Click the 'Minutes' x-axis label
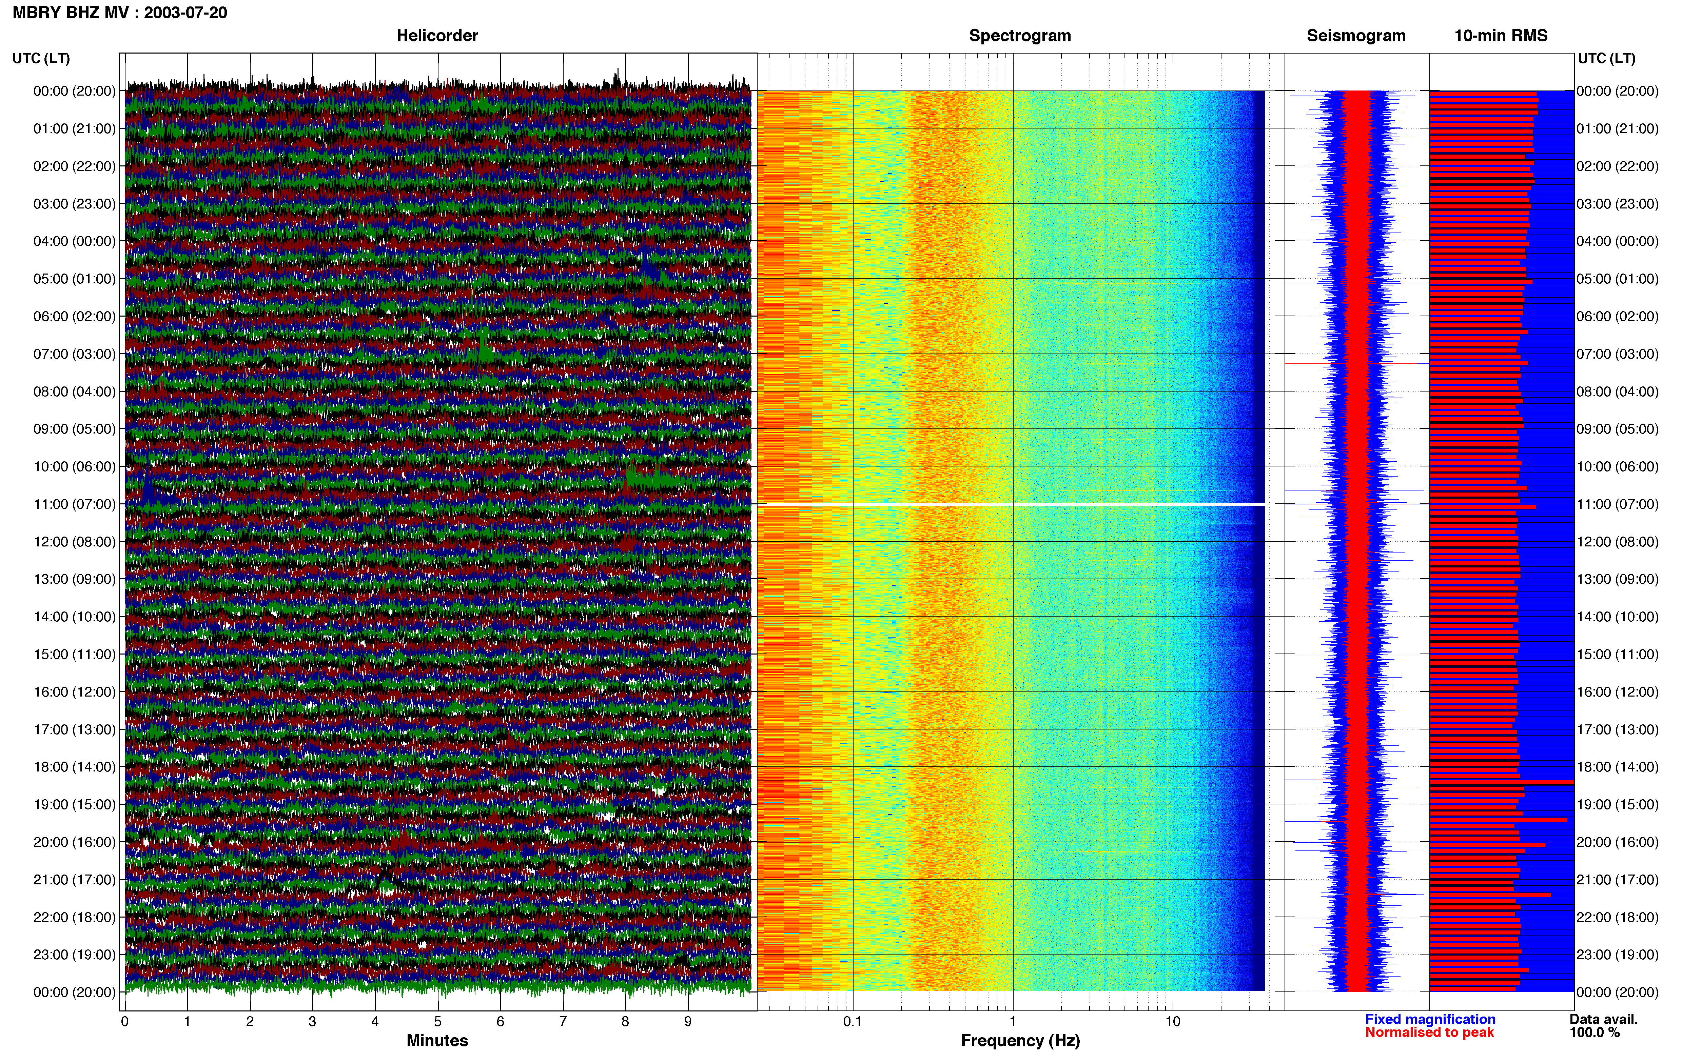 437,1041
